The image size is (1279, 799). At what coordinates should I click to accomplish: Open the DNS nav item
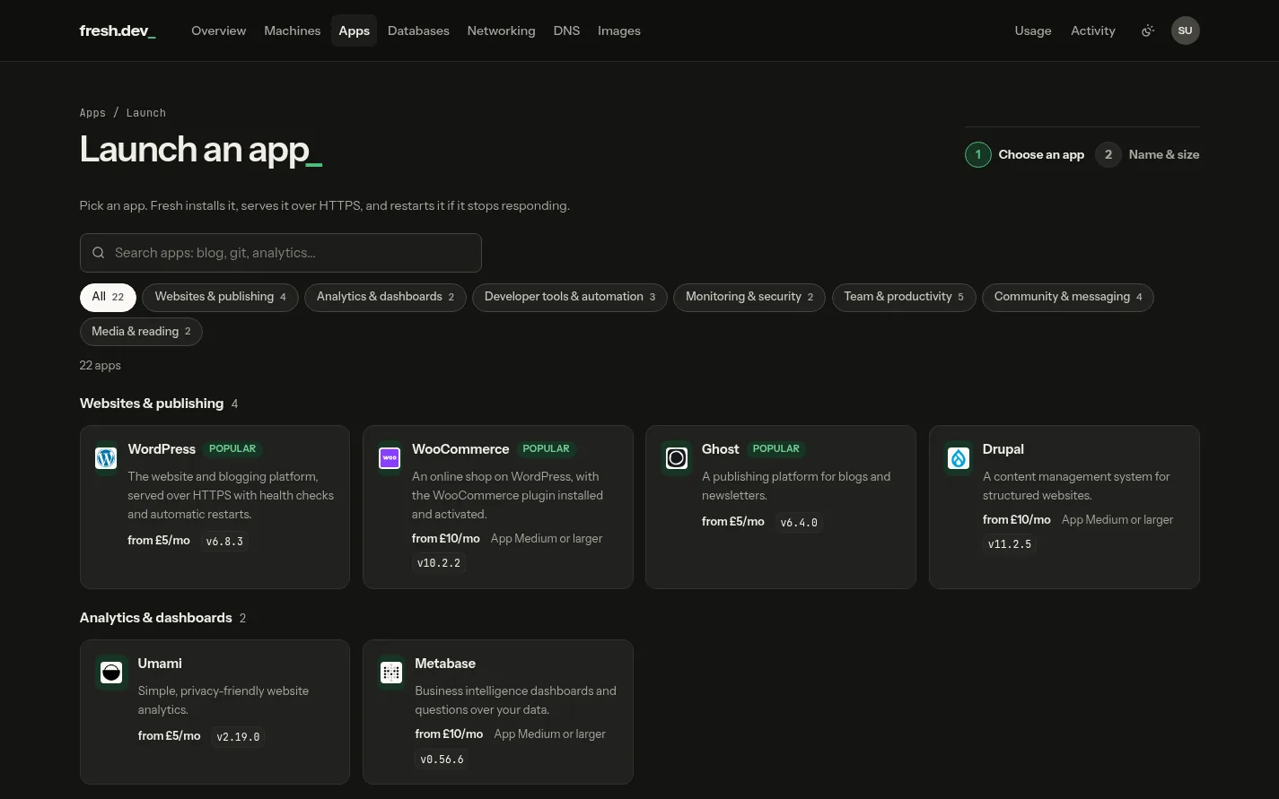pyautogui.click(x=566, y=30)
